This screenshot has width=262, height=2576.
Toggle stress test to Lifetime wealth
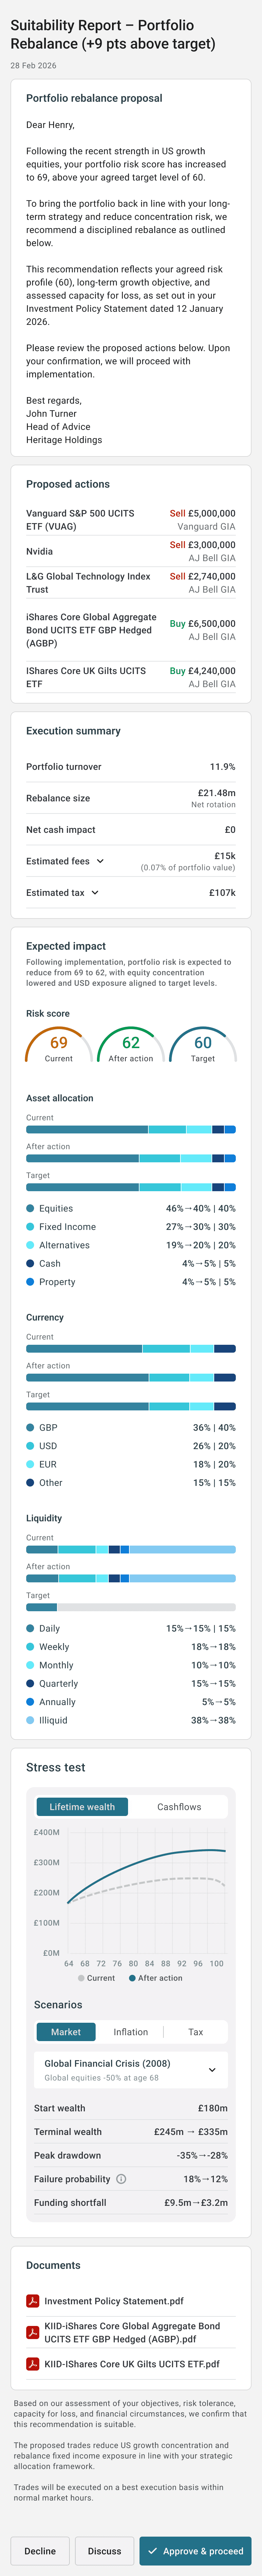tap(82, 1806)
